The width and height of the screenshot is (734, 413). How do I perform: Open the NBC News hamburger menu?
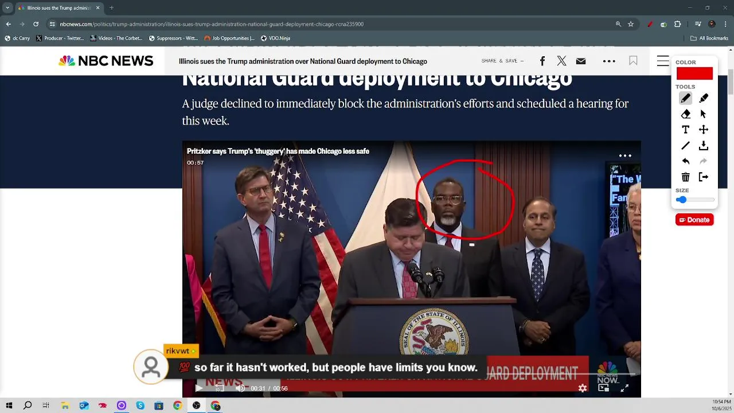pos(663,61)
